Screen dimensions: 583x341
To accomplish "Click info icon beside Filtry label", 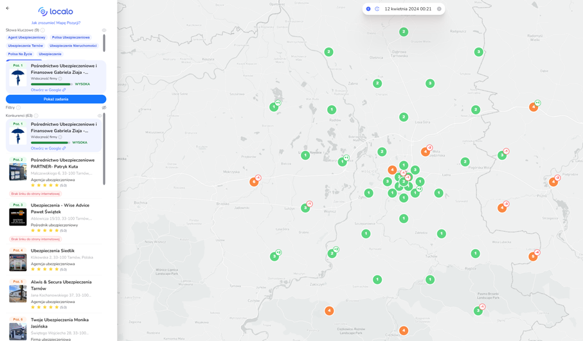I will (x=19, y=108).
